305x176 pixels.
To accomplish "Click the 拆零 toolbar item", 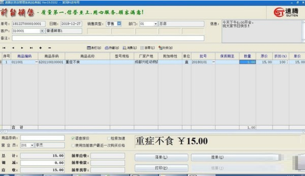I will (x=147, y=48).
